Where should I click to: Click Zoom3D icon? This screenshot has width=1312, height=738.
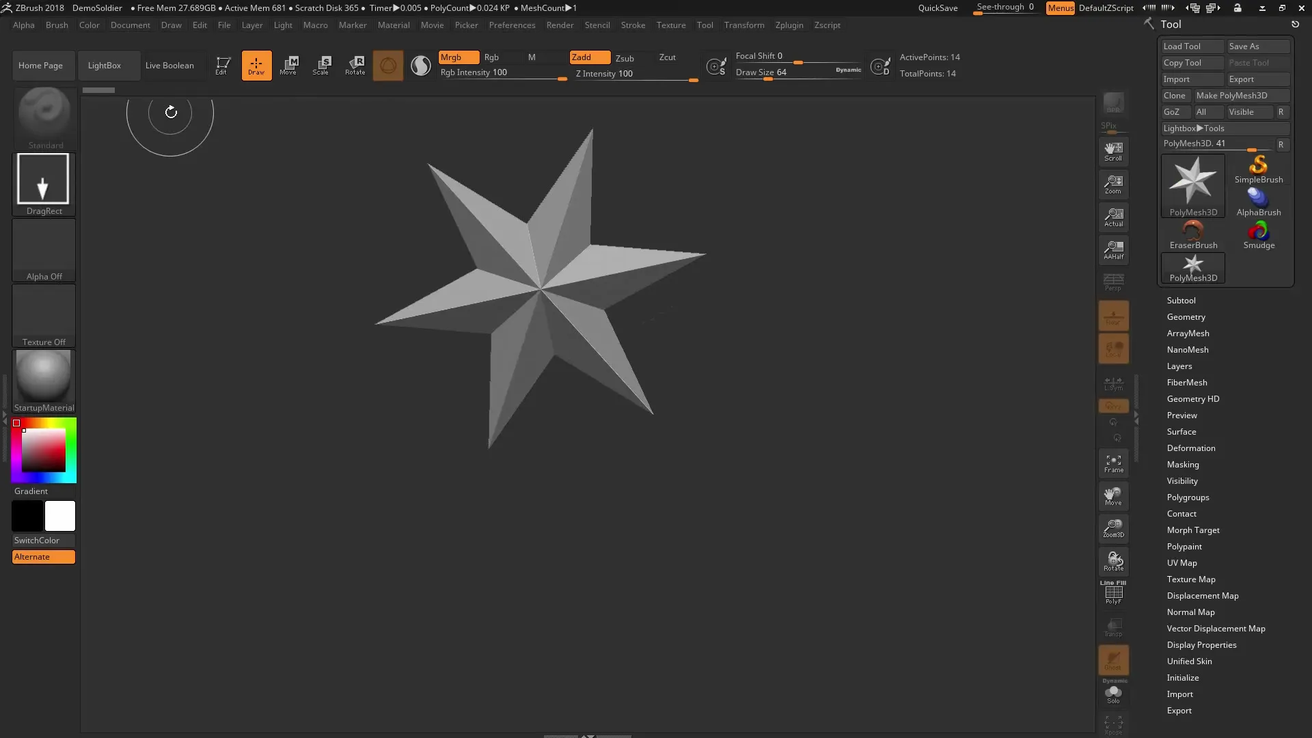click(1113, 528)
